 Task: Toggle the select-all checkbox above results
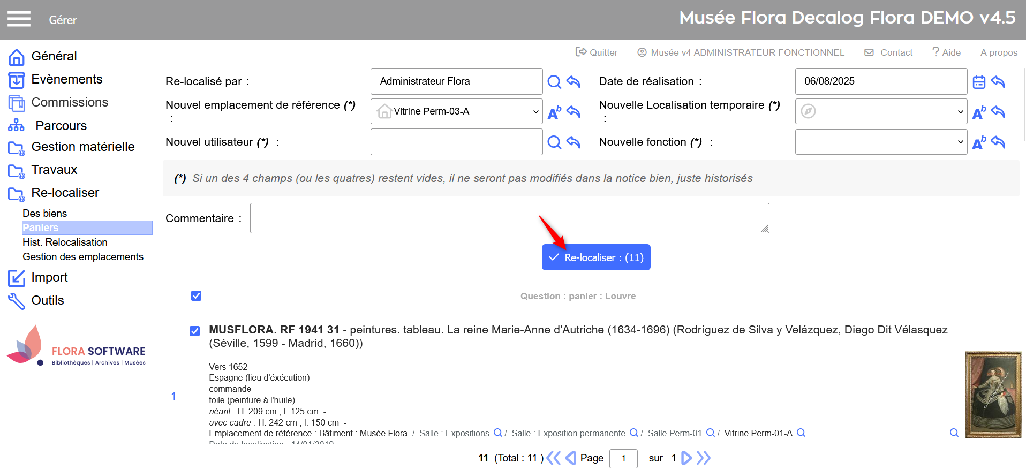(197, 296)
